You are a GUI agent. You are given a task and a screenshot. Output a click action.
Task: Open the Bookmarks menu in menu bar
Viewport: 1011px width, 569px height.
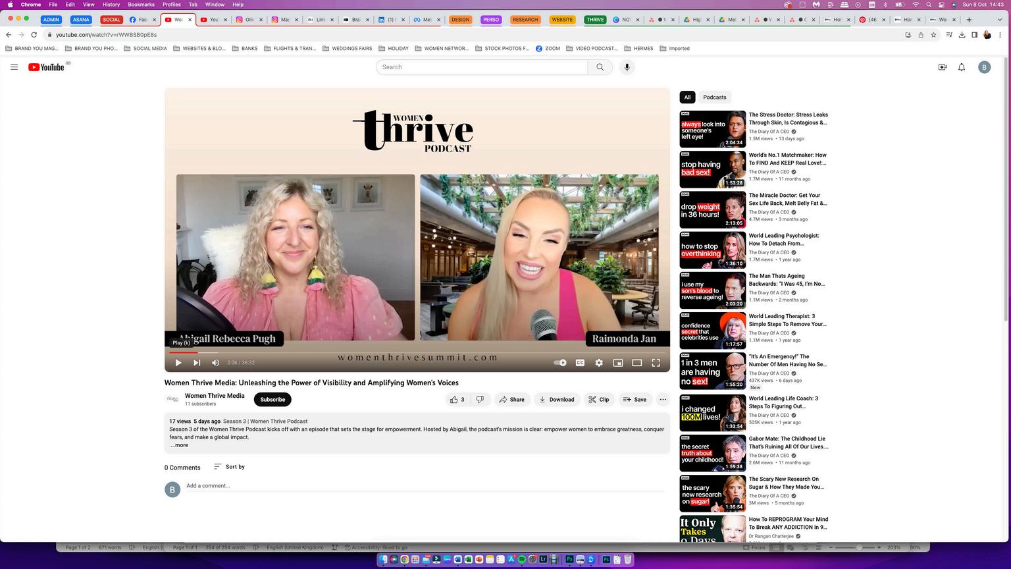[141, 5]
